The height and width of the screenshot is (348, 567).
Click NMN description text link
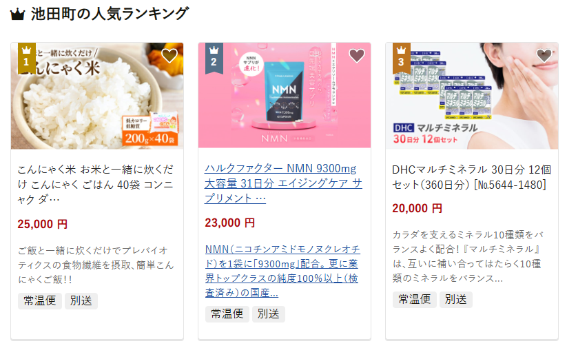tap(282, 271)
